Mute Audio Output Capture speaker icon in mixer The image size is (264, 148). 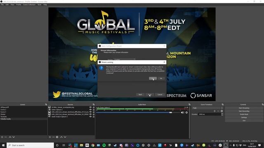(182, 113)
